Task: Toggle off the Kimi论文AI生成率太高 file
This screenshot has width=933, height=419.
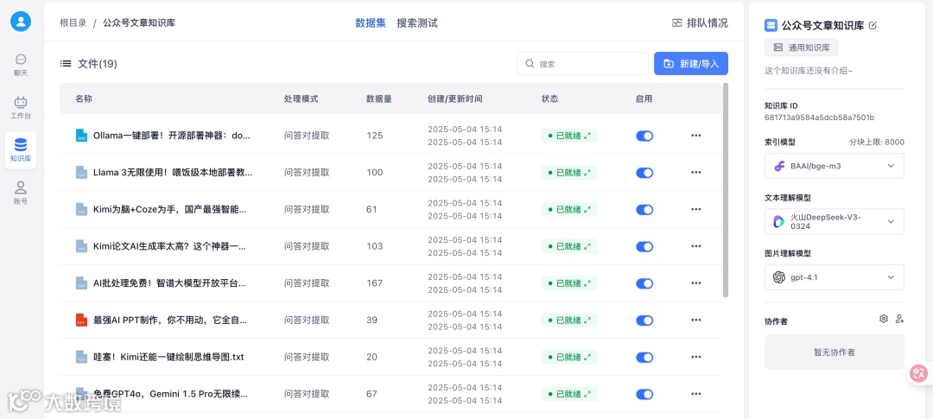Action: point(644,246)
